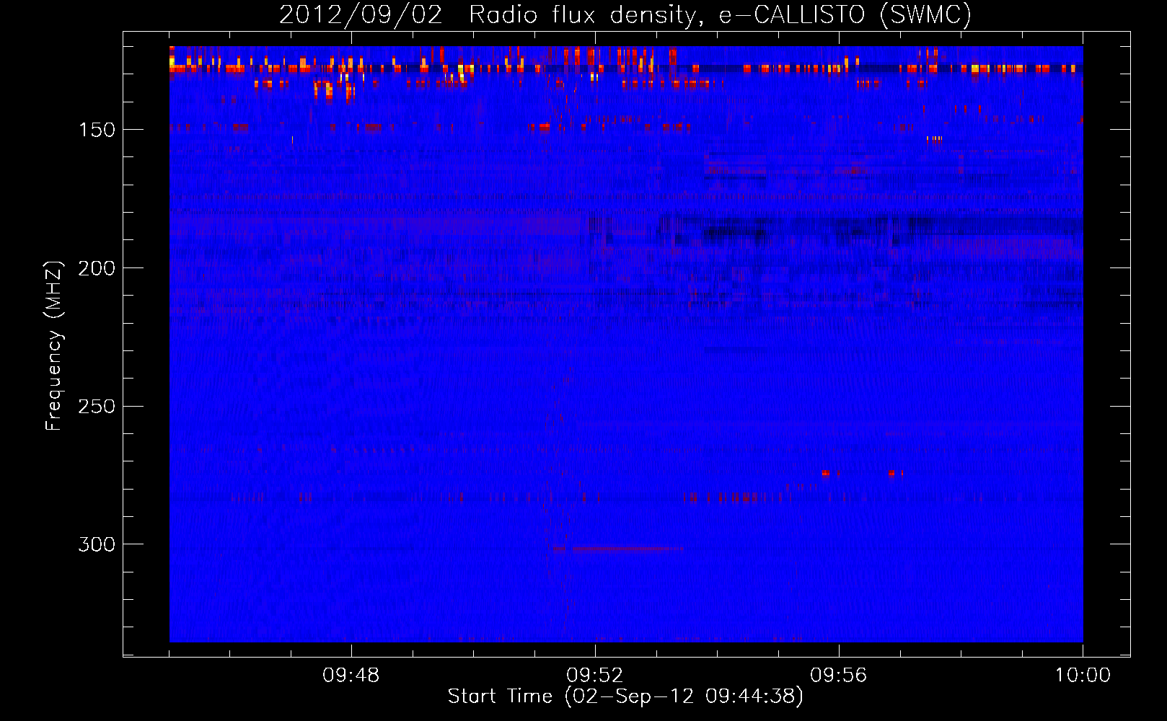Click the 09:56 time tick label
This screenshot has width=1167, height=721.
coord(839,676)
